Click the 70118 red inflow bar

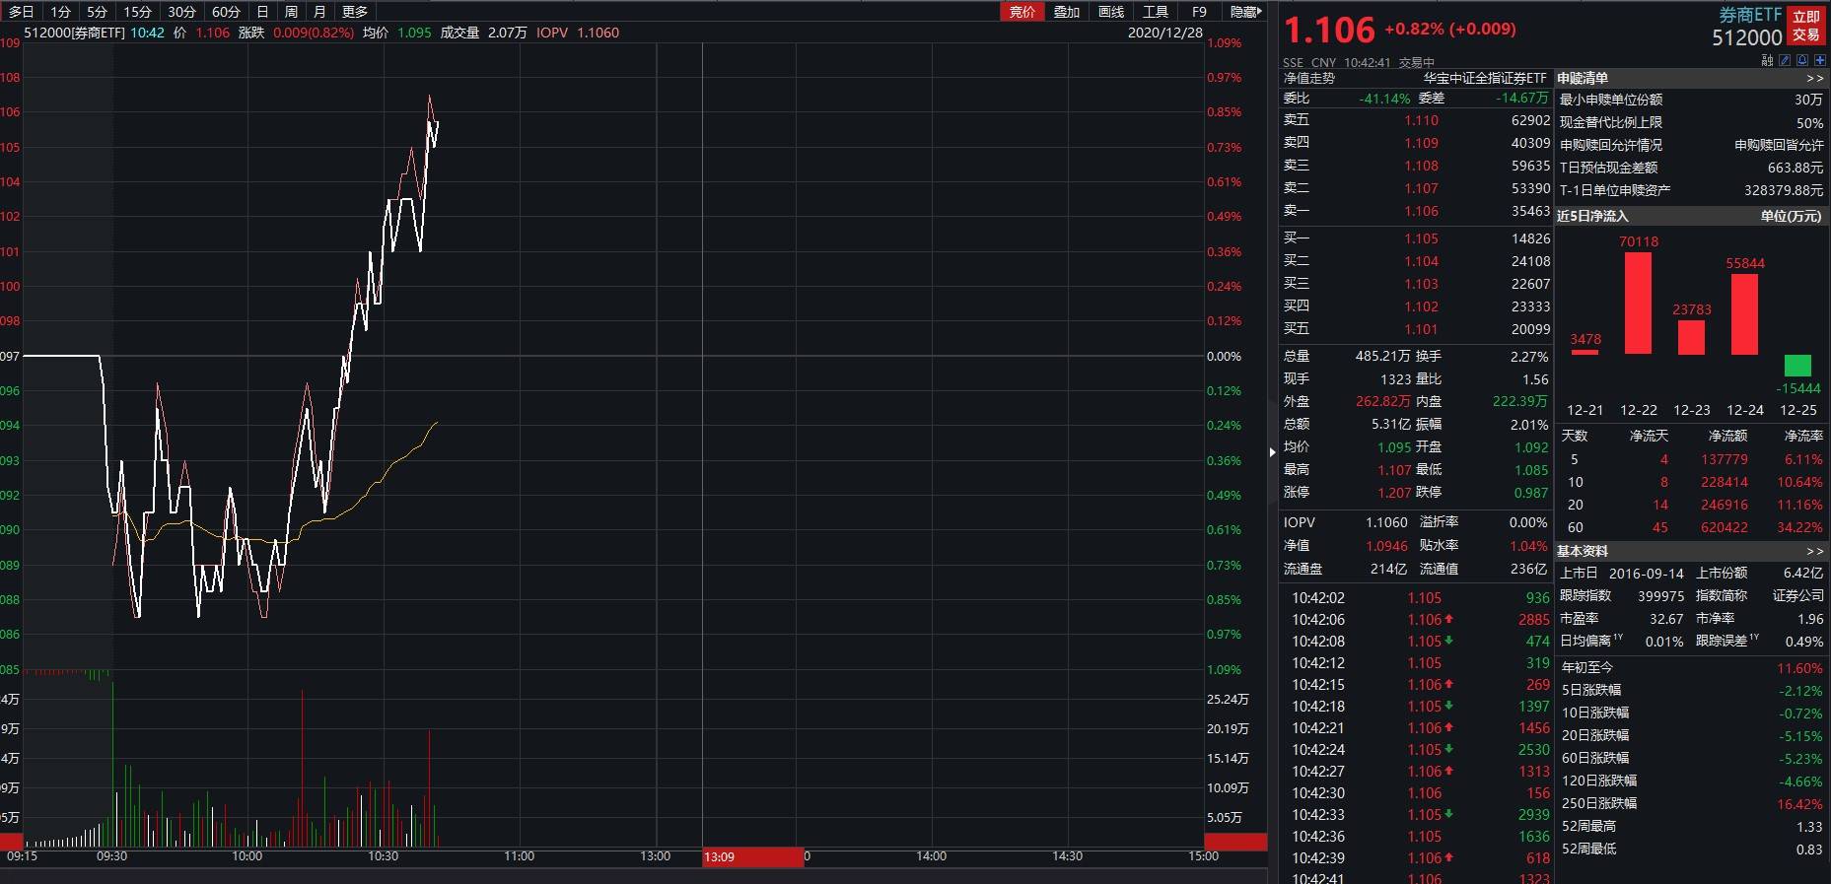pos(1638,304)
